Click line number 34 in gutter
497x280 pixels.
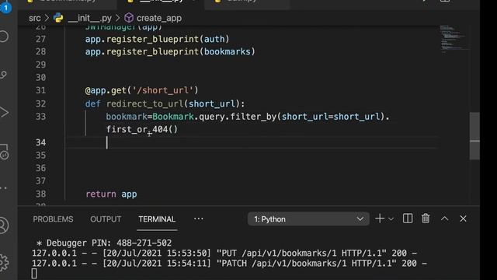coord(40,142)
